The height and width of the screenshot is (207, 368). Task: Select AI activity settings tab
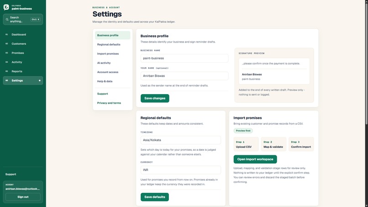click(113, 63)
